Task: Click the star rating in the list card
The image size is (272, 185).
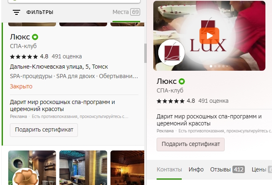Action: (24, 57)
